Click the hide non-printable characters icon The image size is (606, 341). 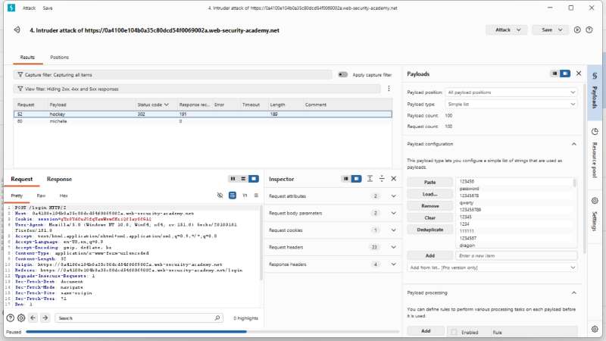[220, 196]
